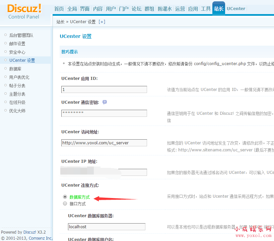Open the 防灌水 top menu
Screen dimensions: 274x241
pyautogui.click(x=164, y=9)
